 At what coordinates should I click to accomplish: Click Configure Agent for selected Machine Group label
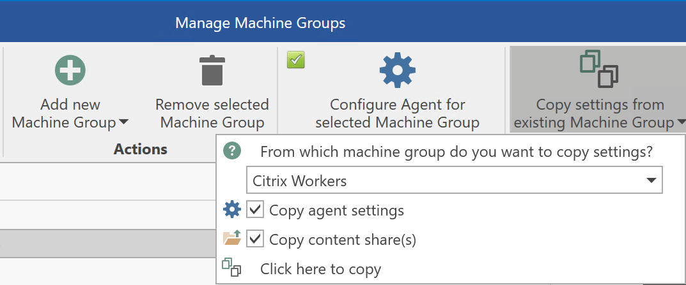click(397, 113)
